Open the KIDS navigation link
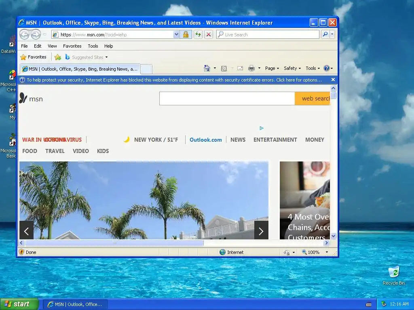The width and height of the screenshot is (414, 310). point(103,151)
